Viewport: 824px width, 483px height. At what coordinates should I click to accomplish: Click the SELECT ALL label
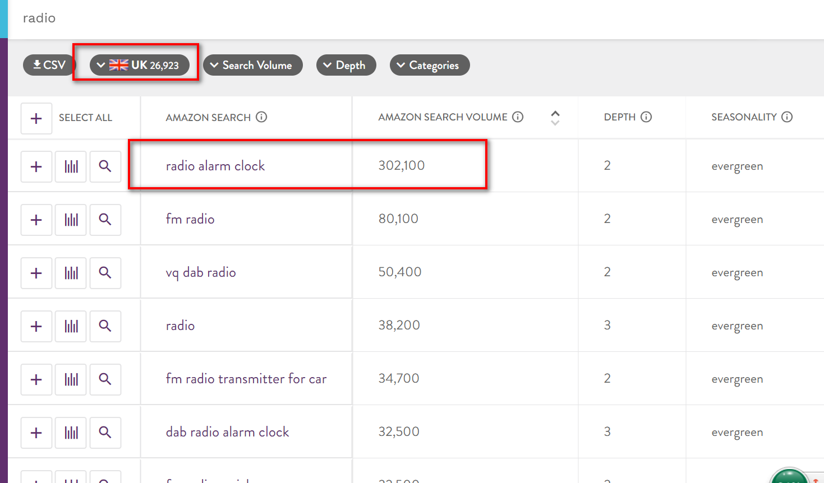tap(85, 118)
